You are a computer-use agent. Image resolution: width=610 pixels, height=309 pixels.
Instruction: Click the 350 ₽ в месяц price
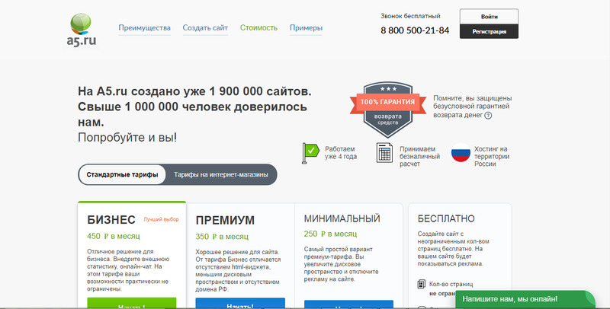point(222,237)
